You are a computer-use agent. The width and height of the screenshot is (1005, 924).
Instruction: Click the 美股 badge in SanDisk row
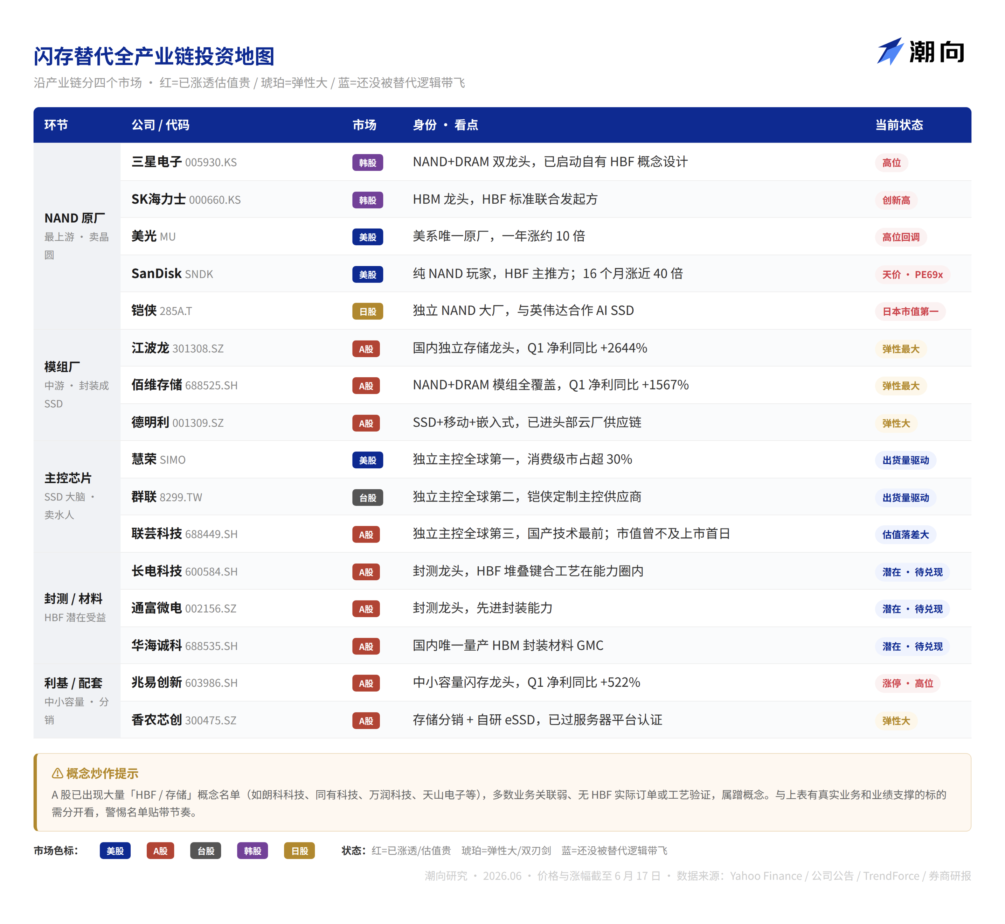pos(368,274)
